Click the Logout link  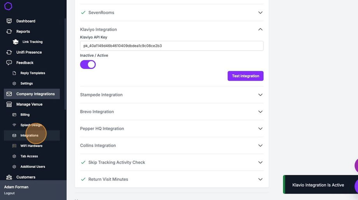9,193
